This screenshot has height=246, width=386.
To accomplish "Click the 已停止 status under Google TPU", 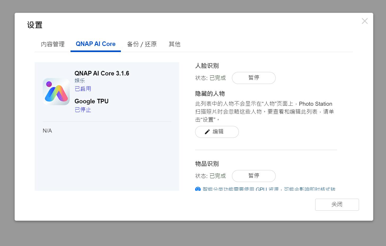I will click(83, 110).
